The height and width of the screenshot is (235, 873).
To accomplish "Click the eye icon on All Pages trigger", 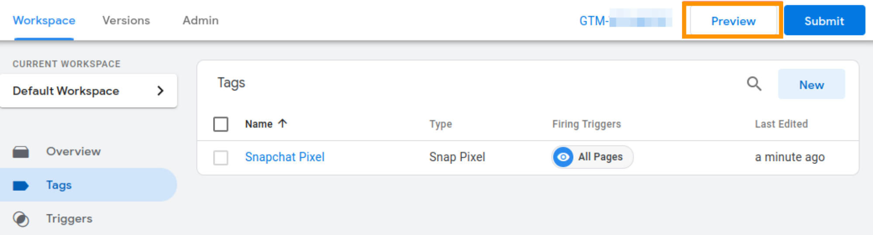I will (563, 157).
